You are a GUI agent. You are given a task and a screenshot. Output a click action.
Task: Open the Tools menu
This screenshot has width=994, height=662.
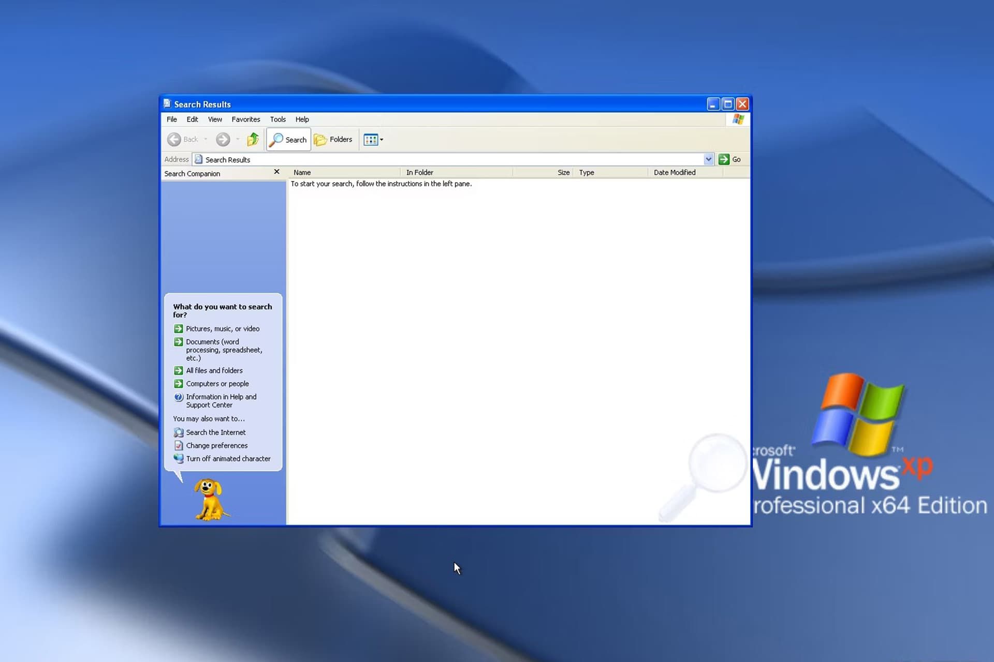[x=277, y=119]
